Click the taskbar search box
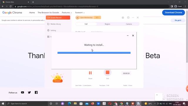Viewport: 188px width, 106px height. 27,103
